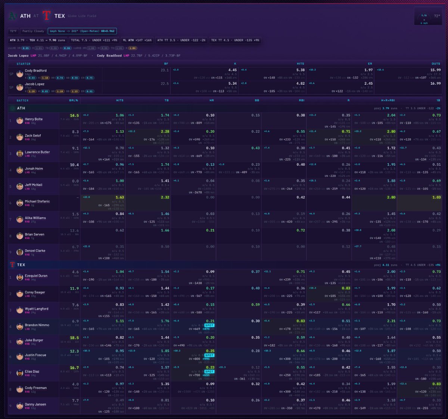Image resolution: width=448 pixels, height=419 pixels.
Task: Open Cody Bradford's name in starter table
Action: 35,71
